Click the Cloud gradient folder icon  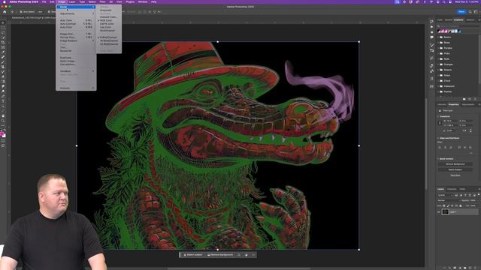point(441,81)
